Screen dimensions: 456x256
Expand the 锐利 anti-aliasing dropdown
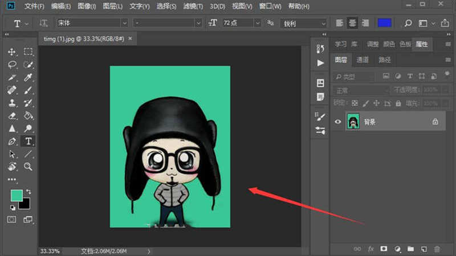pyautogui.click(x=323, y=23)
